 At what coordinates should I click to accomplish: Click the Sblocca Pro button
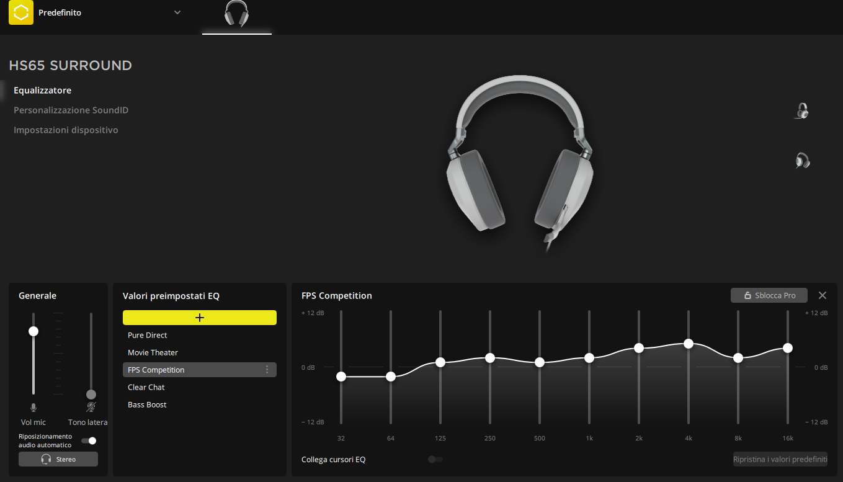click(x=769, y=295)
